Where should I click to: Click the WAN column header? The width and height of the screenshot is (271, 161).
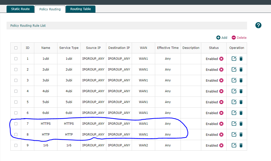pos(144,48)
